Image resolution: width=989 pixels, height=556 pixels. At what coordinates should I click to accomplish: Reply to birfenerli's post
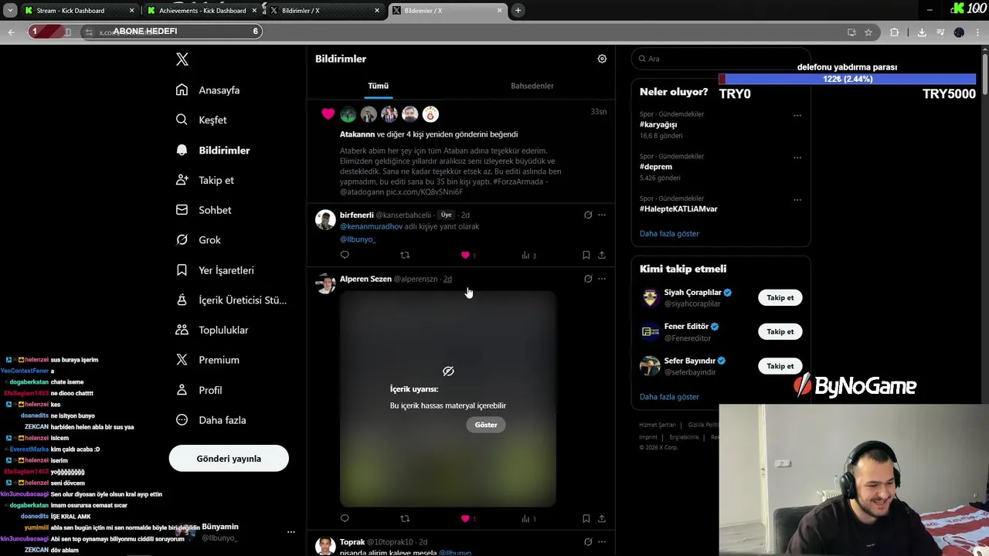tap(345, 255)
